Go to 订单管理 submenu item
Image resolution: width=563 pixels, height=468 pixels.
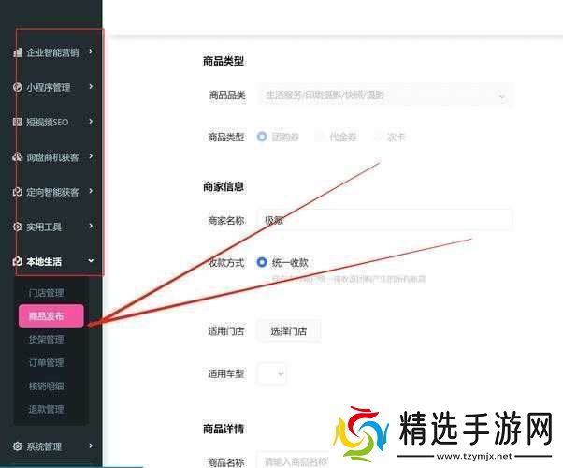click(46, 362)
